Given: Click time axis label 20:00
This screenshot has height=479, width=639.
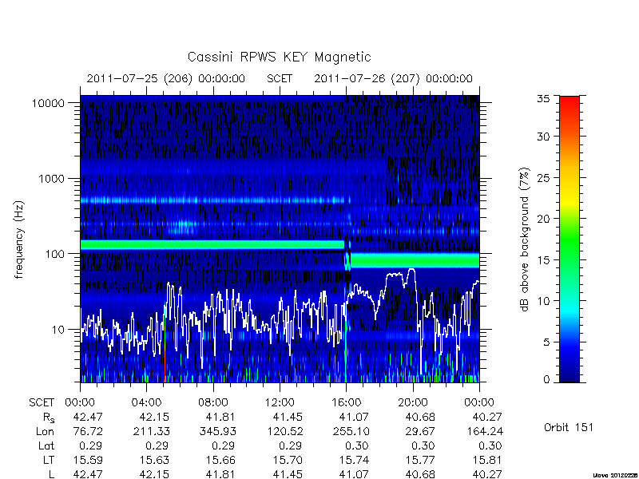Looking at the screenshot, I should click(413, 403).
